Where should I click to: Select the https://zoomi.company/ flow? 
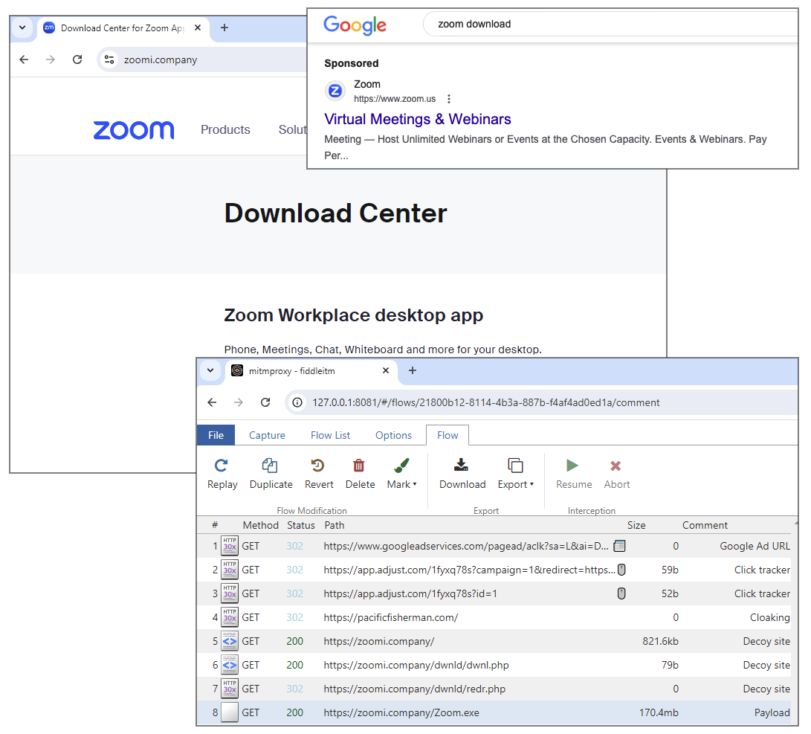[494, 641]
